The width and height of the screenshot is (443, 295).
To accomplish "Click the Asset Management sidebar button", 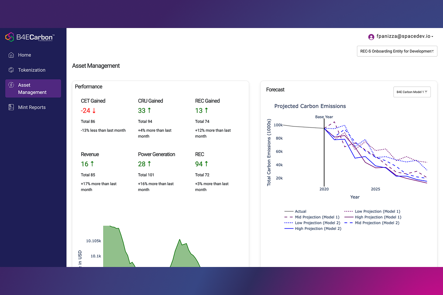I will coord(33,88).
